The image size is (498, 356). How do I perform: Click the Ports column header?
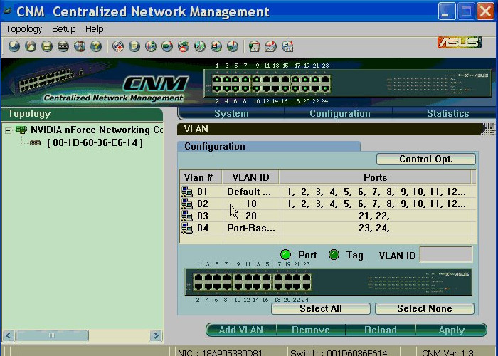point(375,177)
